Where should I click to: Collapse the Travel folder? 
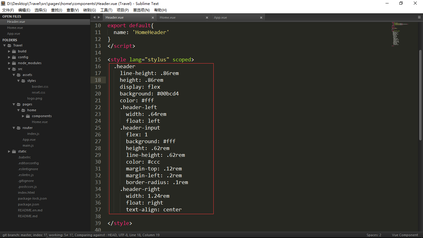(4, 45)
